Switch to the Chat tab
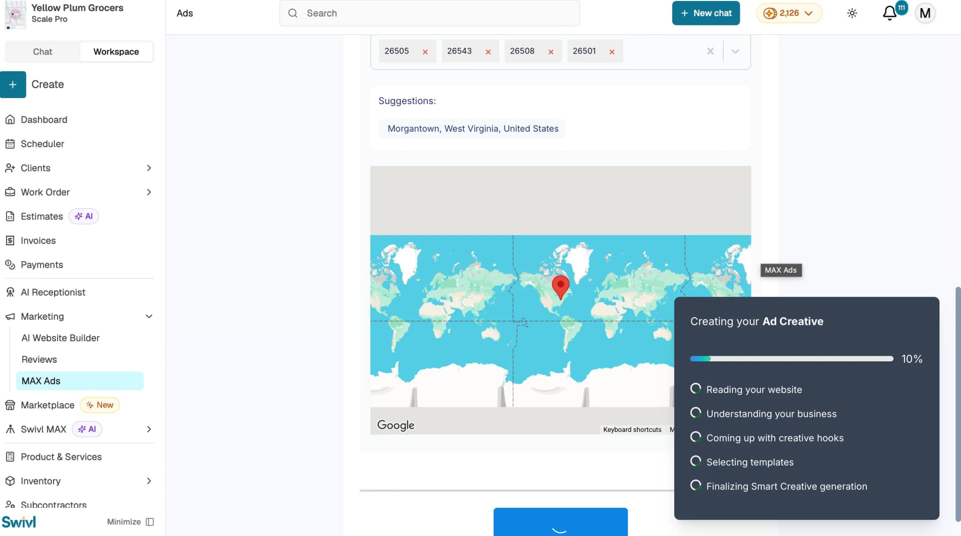 (43, 52)
